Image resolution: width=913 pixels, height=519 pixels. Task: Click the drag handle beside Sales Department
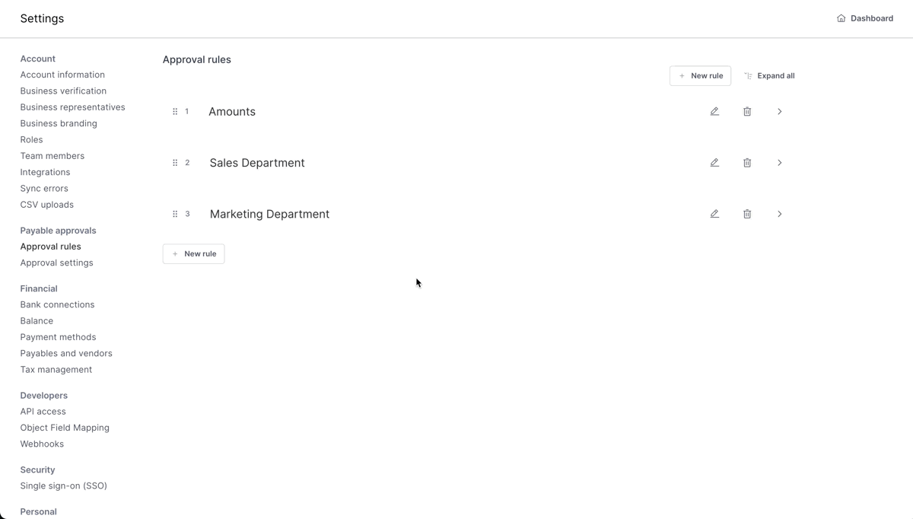(x=174, y=162)
